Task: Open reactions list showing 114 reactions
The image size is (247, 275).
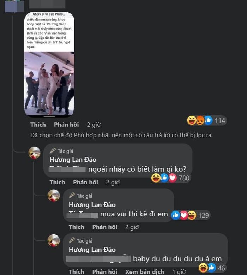Action: pyautogui.click(x=206, y=121)
